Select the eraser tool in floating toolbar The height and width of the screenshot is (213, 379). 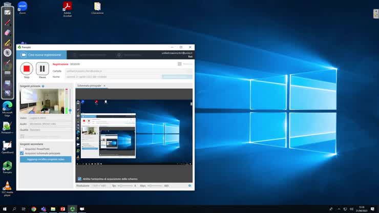(8, 32)
